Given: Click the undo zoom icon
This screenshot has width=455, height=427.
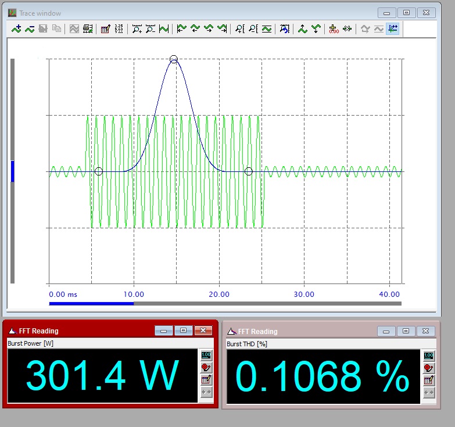Looking at the screenshot, I should [285, 28].
